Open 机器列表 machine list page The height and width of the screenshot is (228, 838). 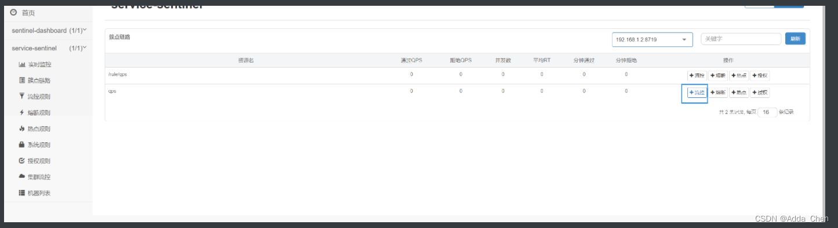(x=35, y=193)
